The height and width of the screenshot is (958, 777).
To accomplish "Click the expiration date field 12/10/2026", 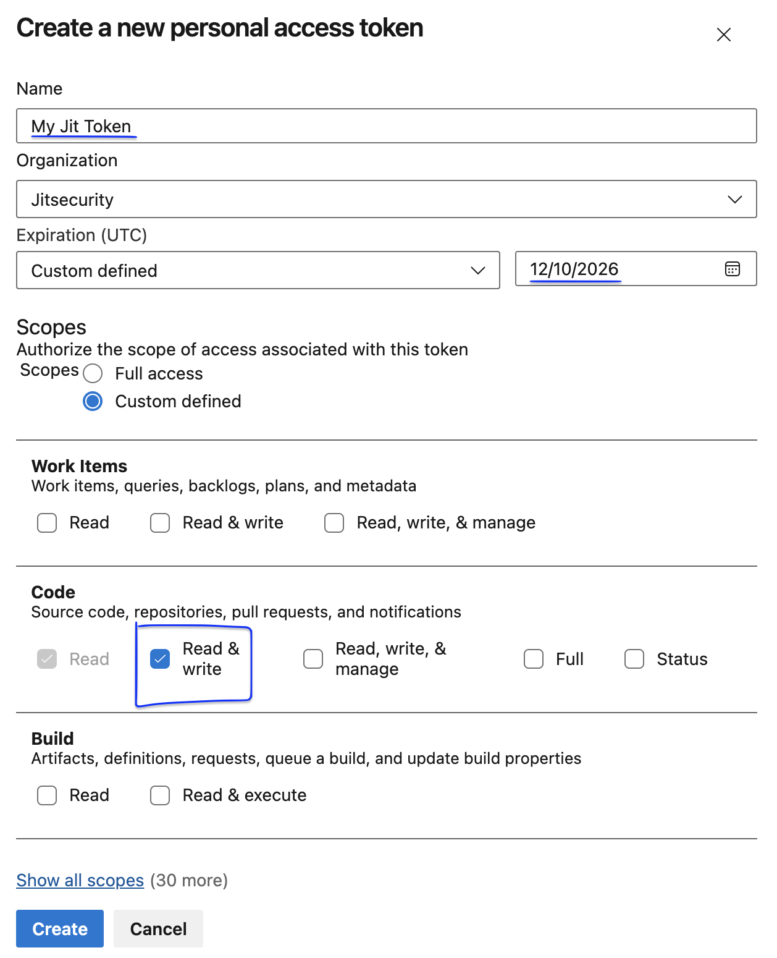I will pyautogui.click(x=636, y=269).
